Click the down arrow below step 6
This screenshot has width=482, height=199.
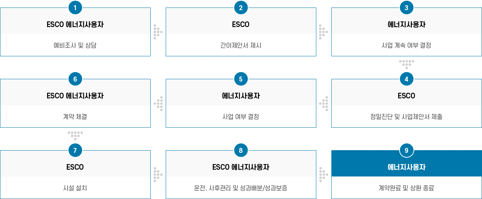pos(75,135)
